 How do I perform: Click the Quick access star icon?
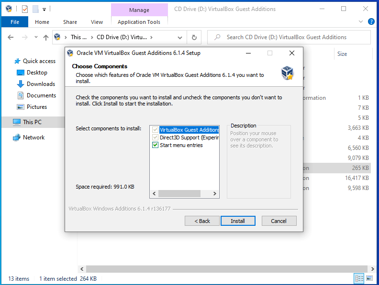pos(17,61)
